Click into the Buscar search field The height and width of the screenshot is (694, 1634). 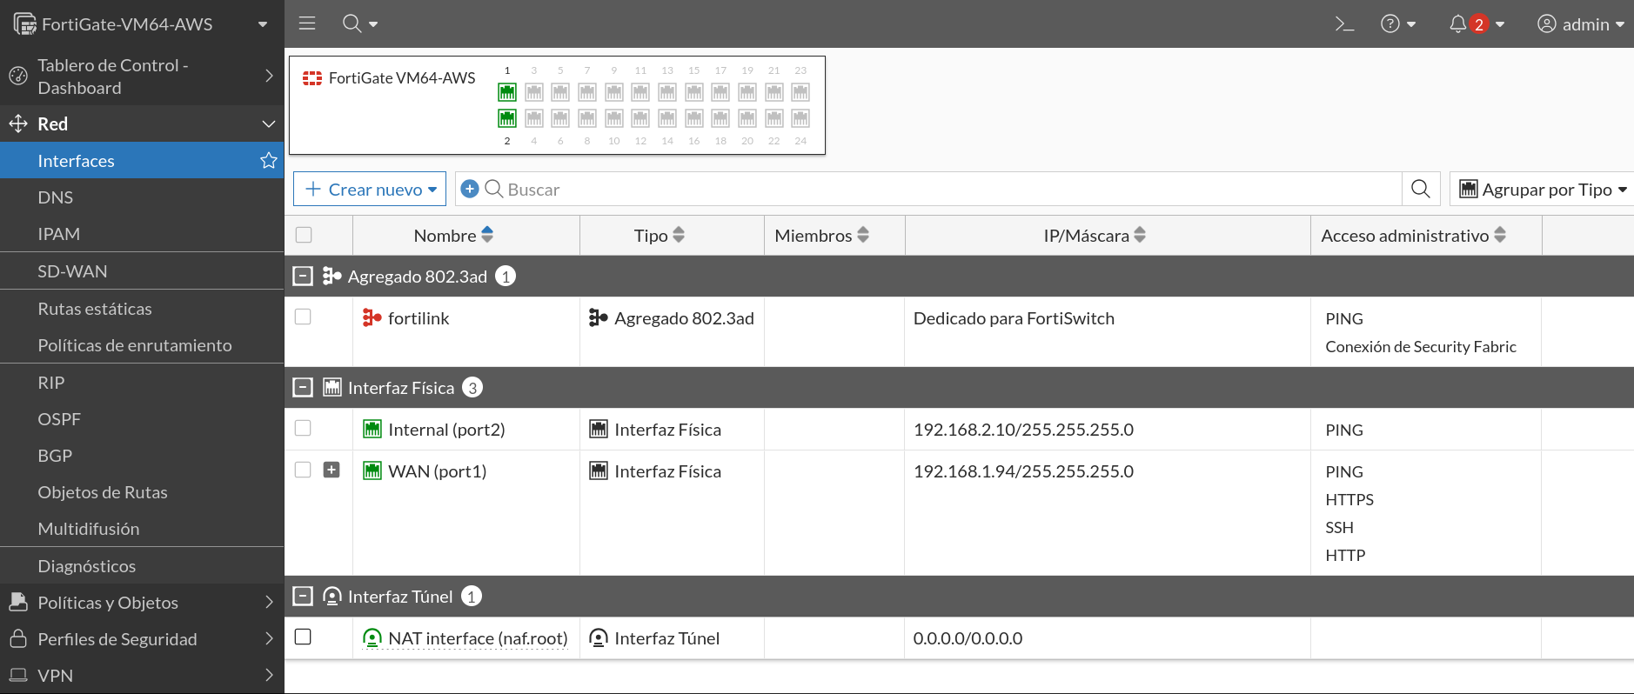948,190
